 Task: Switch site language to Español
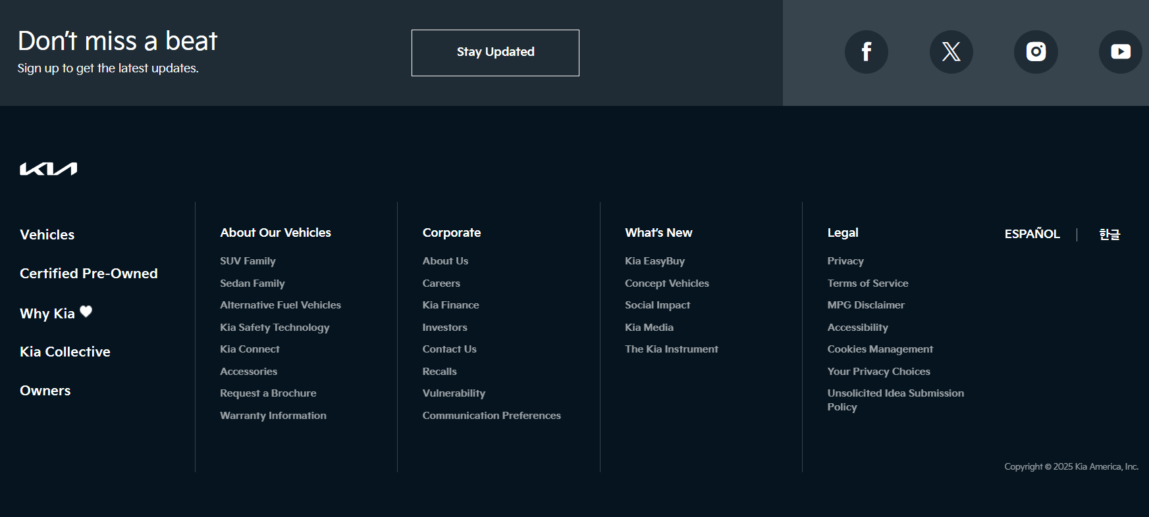[x=1032, y=234]
